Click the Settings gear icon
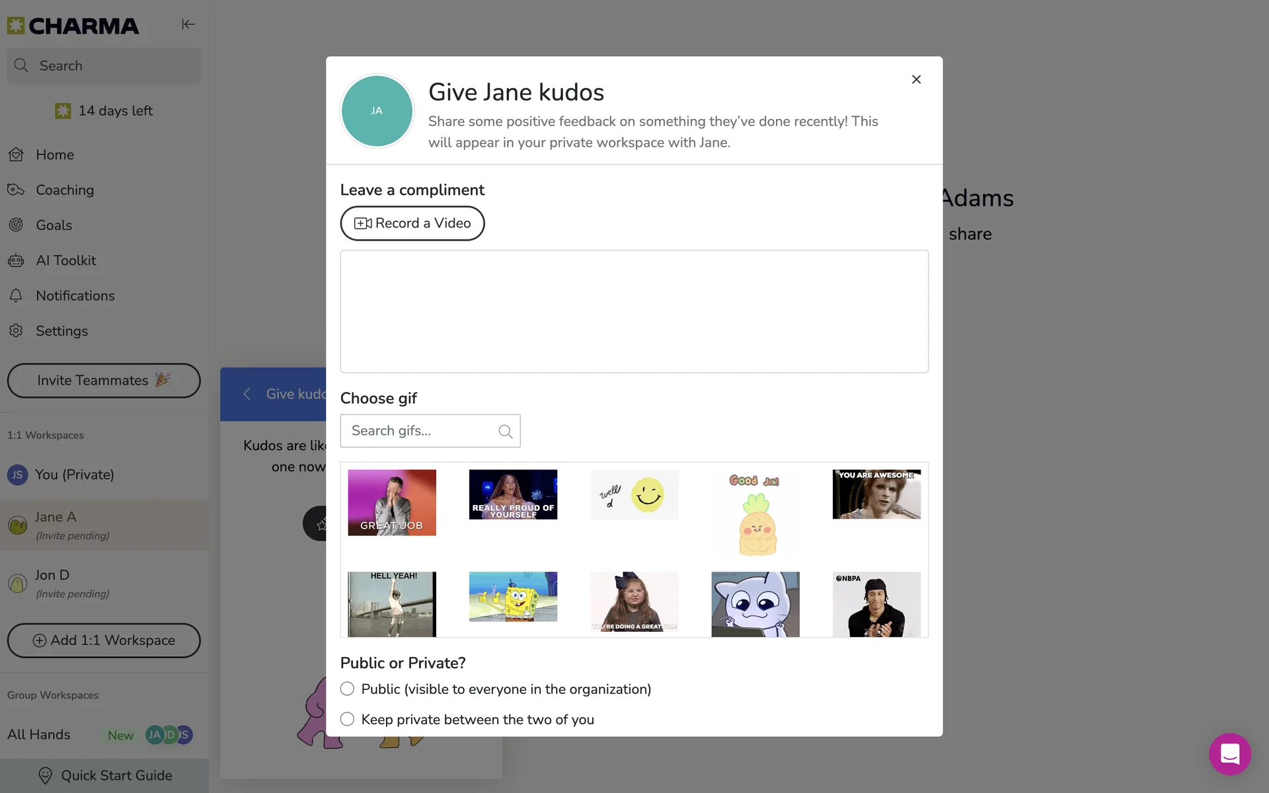 tap(16, 331)
